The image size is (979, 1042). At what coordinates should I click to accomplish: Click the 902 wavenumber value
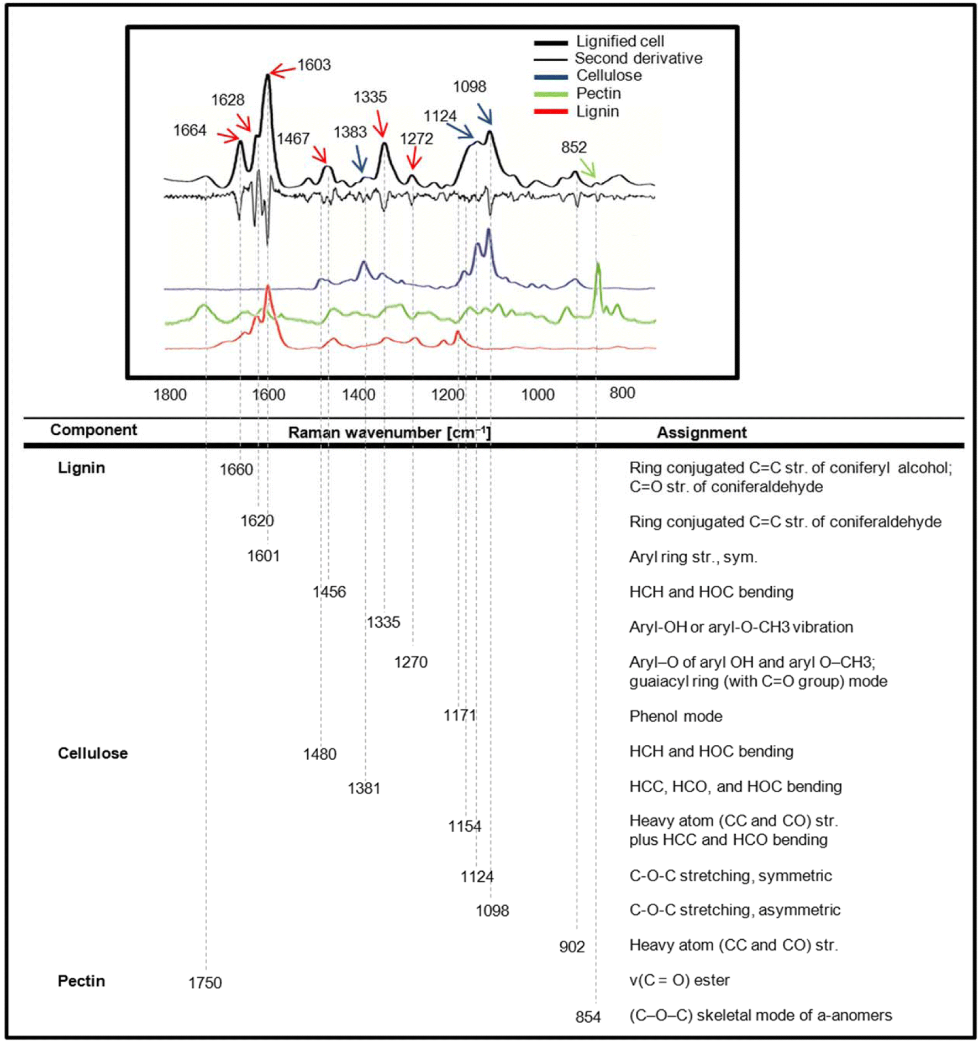[x=572, y=948]
